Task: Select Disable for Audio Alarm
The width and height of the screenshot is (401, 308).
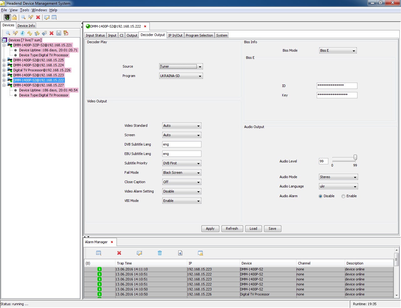Action: 320,196
